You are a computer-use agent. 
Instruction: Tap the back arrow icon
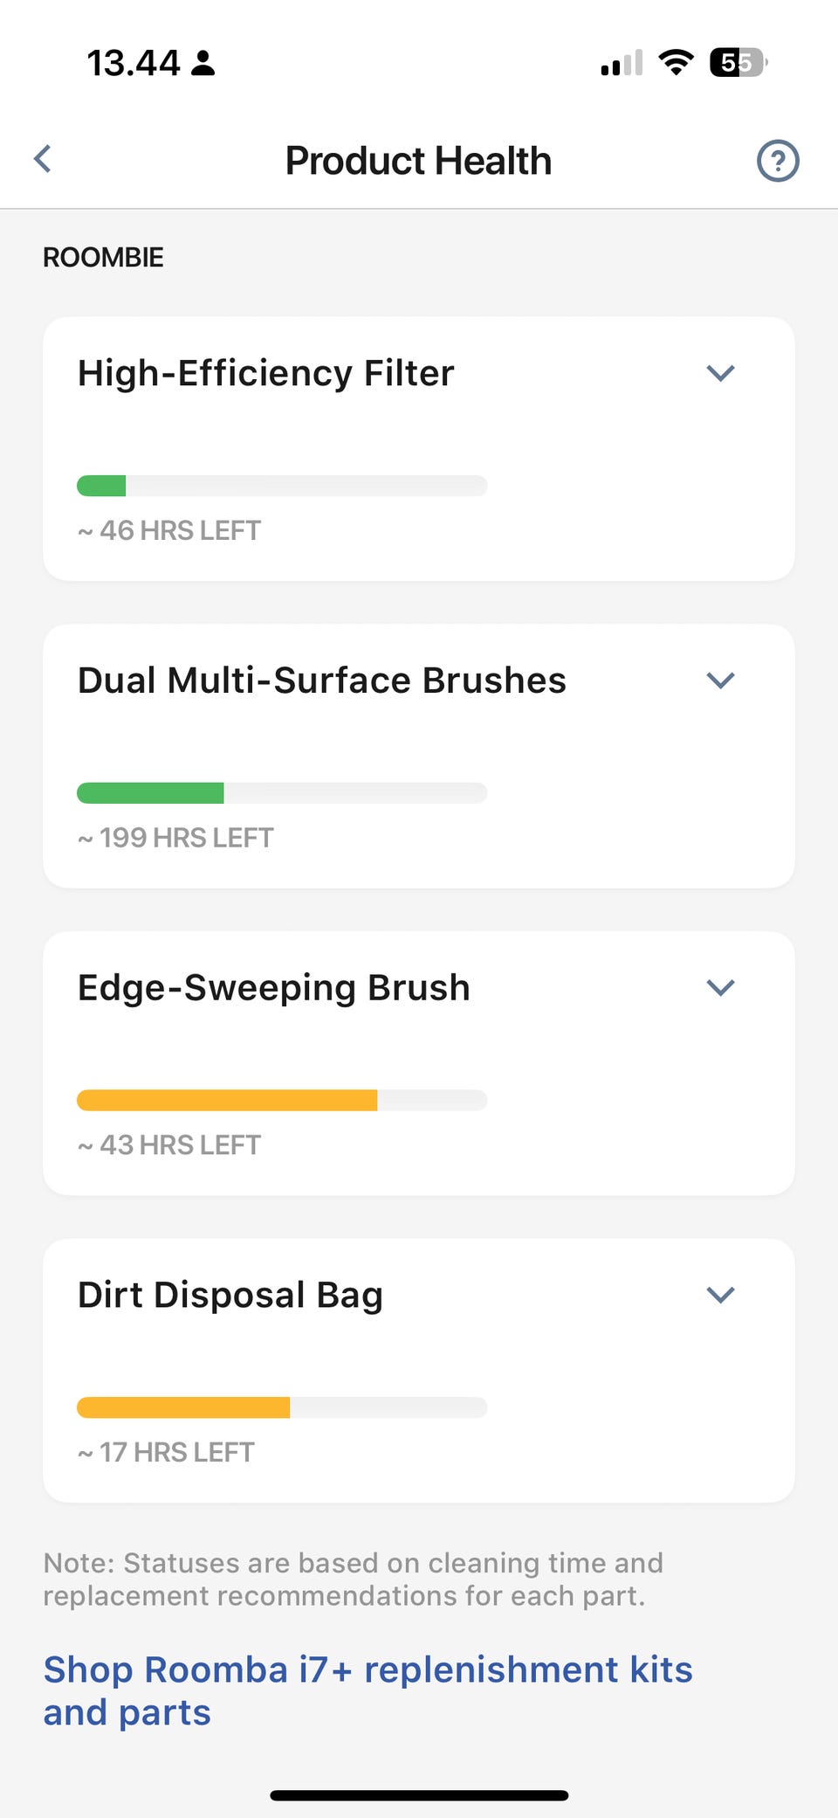pyautogui.click(x=43, y=159)
